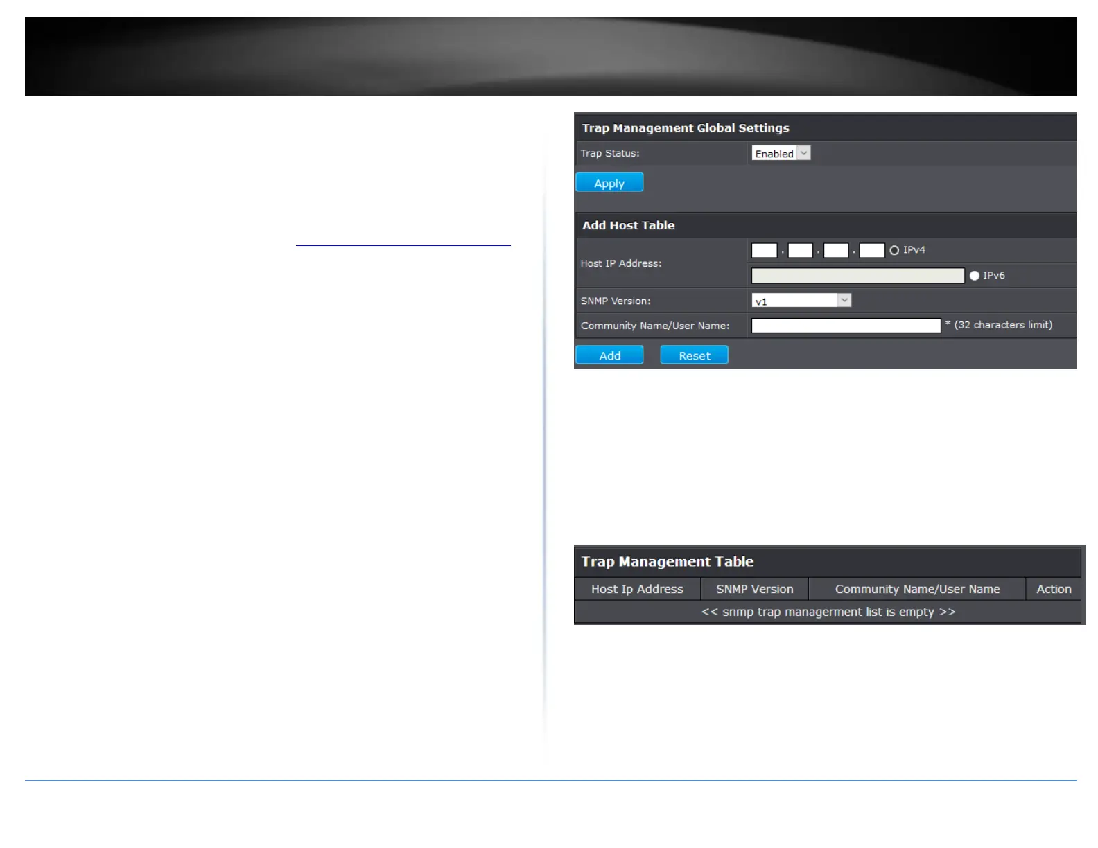Click Trap Management Global Settings heading
1098x848 pixels.
coord(686,128)
